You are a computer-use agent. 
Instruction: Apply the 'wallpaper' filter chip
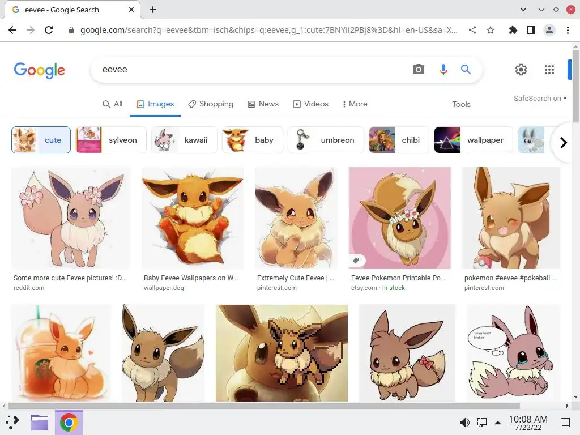pos(474,140)
